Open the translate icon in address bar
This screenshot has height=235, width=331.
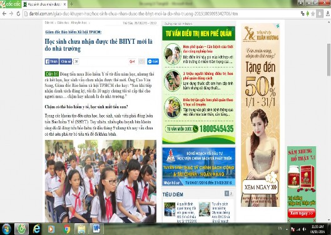302,14
